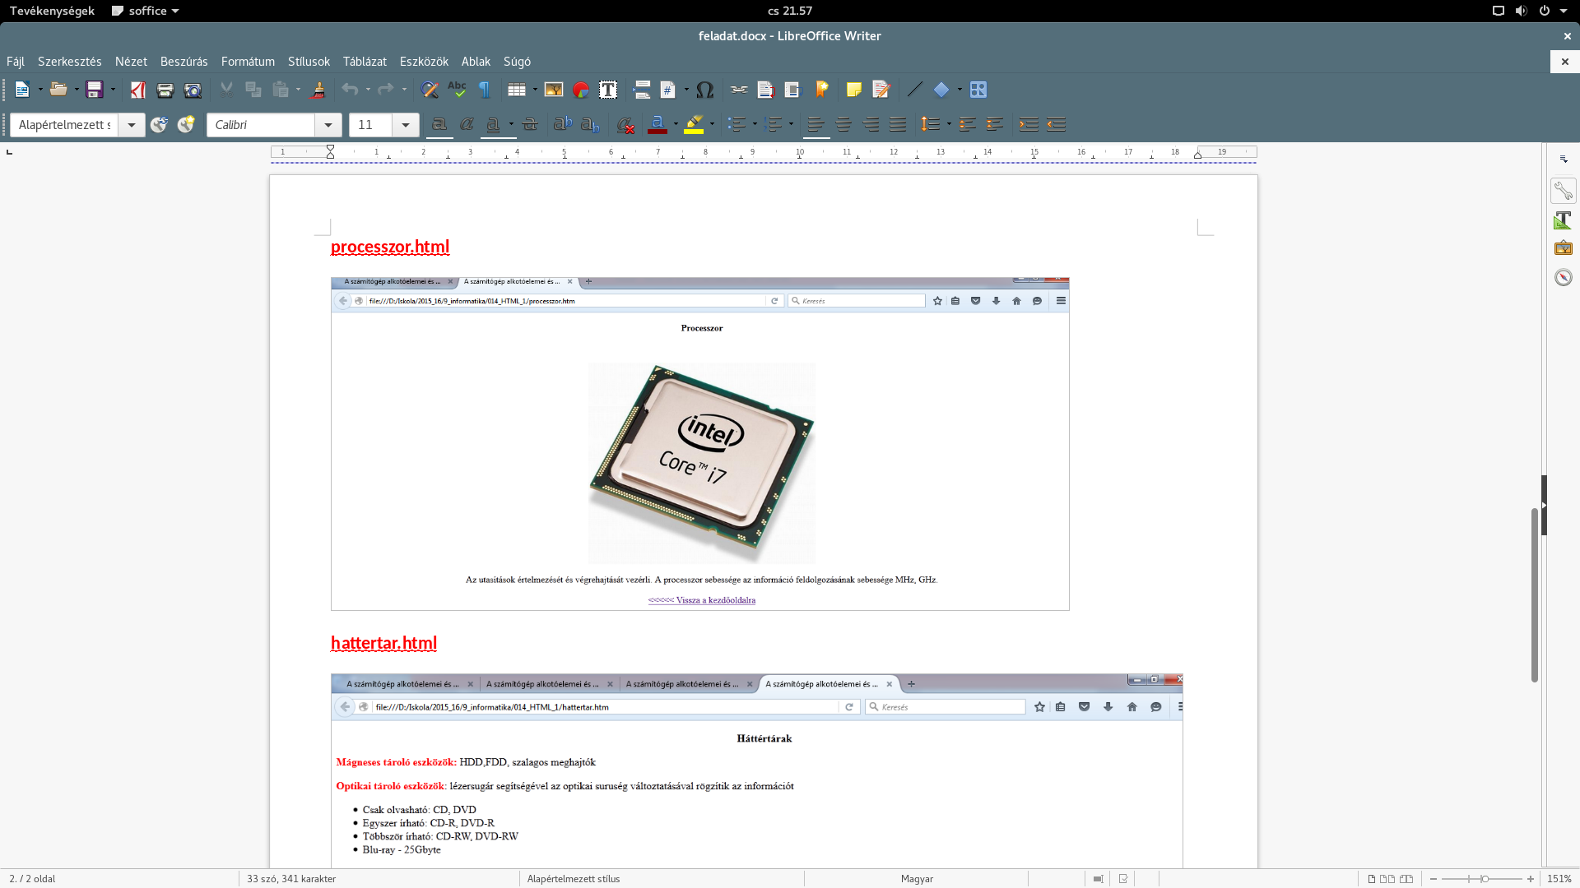The height and width of the screenshot is (888, 1580).
Task: Toggle Strikethrough formatting
Action: click(x=530, y=125)
